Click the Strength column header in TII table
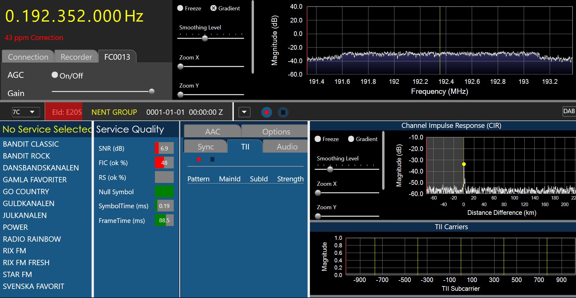This screenshot has height=298, width=576. (x=290, y=179)
